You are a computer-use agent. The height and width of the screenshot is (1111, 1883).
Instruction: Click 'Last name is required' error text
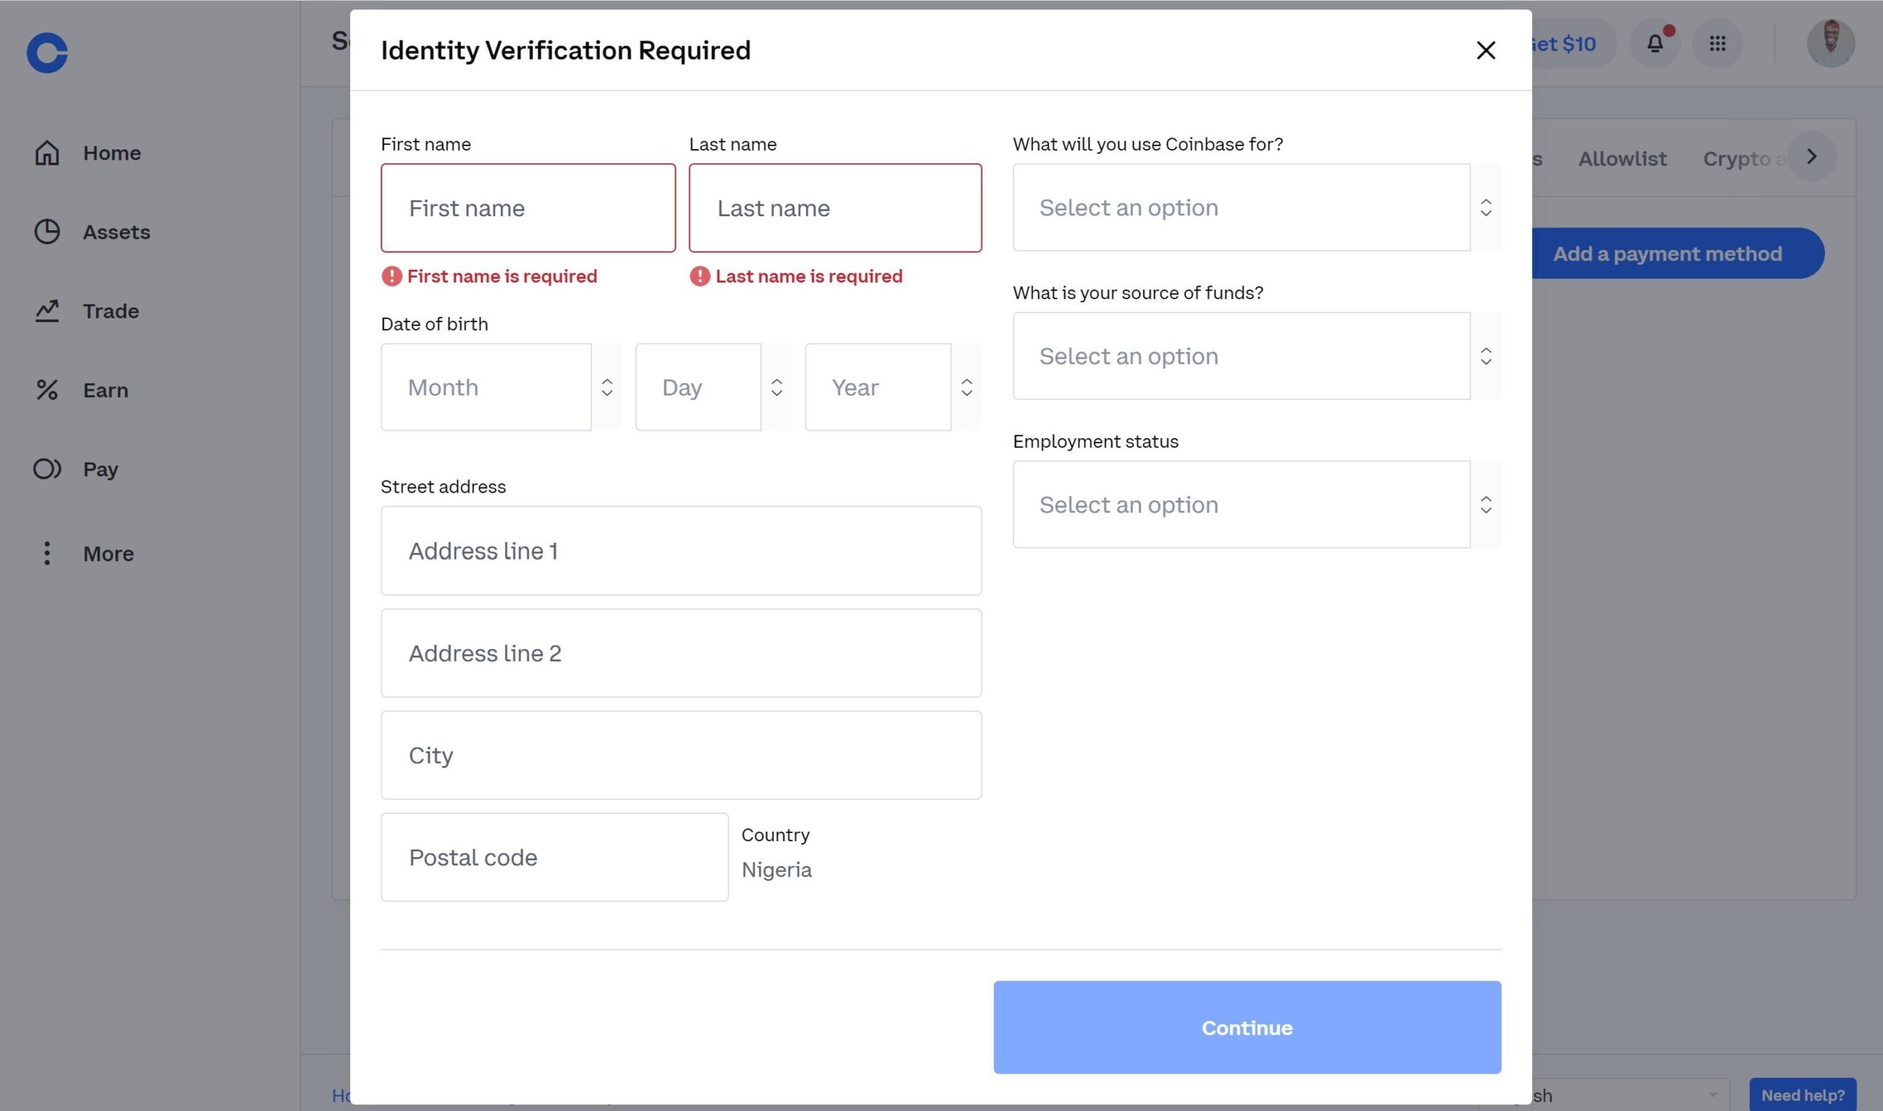coord(808,276)
